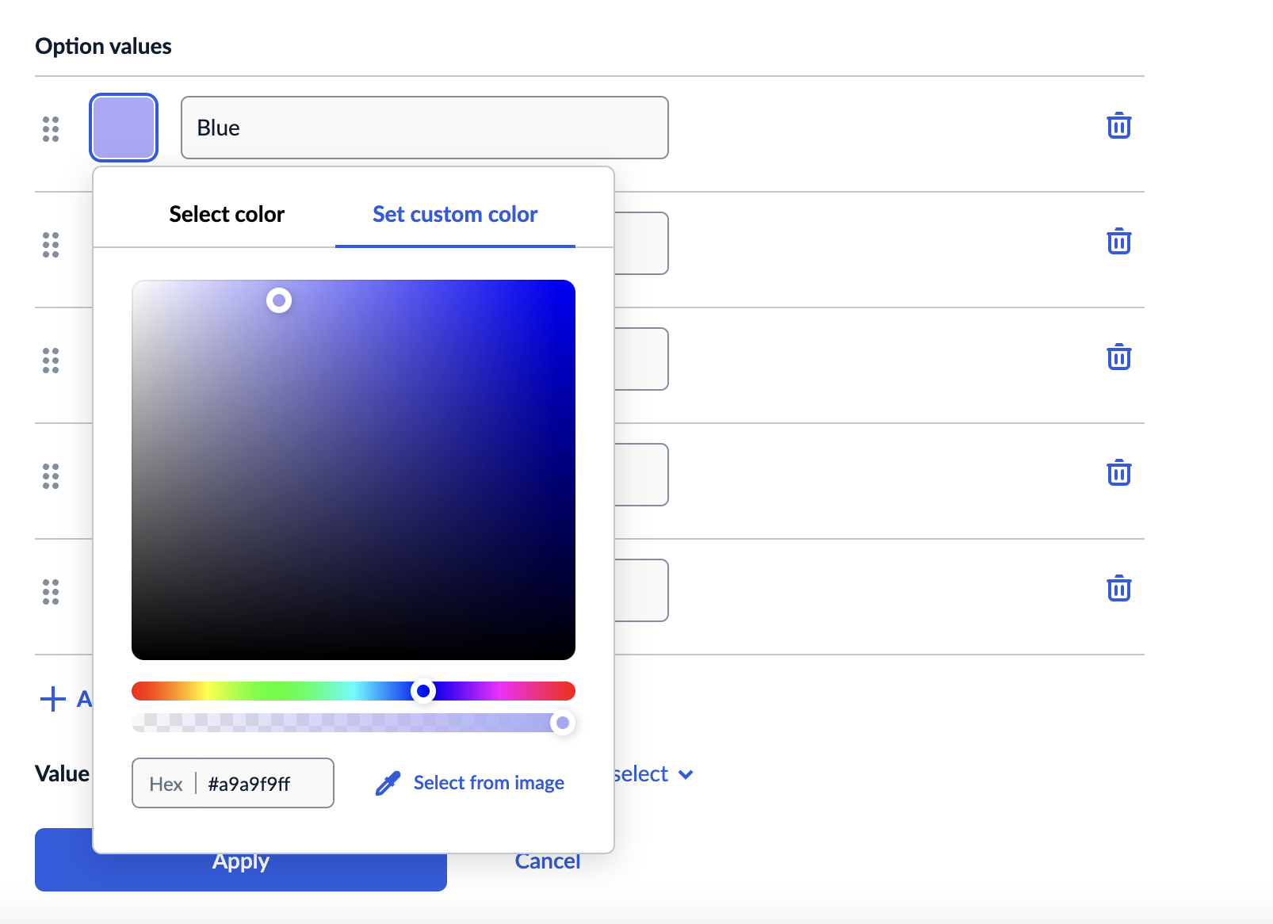Click the Blue color swatch preview
This screenshot has height=924, width=1273.
(x=123, y=127)
